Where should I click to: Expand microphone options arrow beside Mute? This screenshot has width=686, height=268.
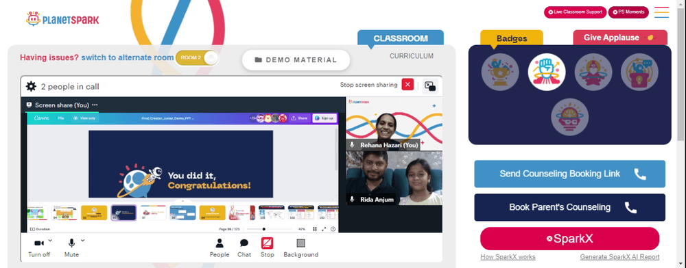pyautogui.click(x=83, y=240)
